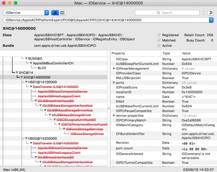The width and height of the screenshot is (217, 172).
Task: Select DataTraveler 2.0@14200000 entry
Action: 56,143
